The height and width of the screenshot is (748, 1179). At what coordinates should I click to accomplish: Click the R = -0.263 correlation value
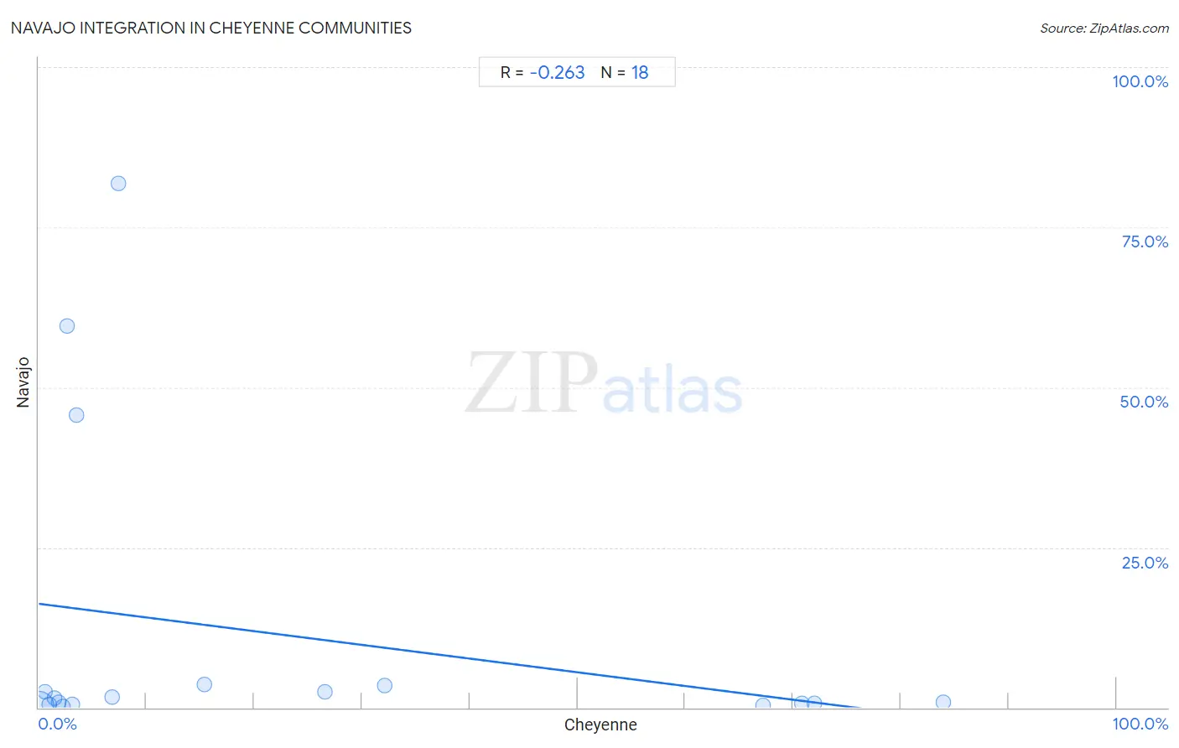[543, 73]
